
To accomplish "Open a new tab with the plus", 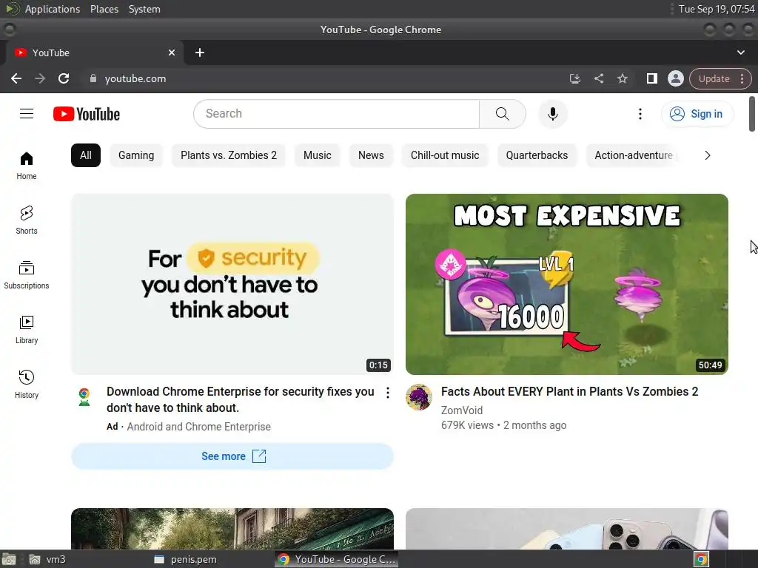I will (x=200, y=53).
